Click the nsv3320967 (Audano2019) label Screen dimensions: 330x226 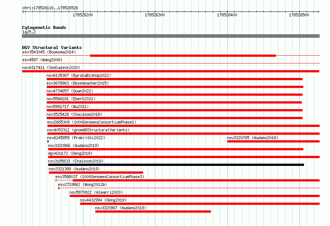pyautogui.click(x=121, y=208)
